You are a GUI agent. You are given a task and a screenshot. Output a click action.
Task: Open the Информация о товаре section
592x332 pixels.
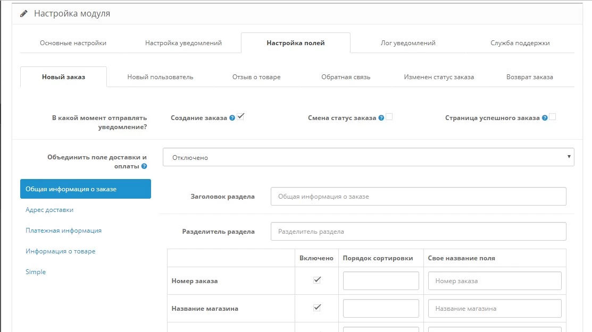61,251
